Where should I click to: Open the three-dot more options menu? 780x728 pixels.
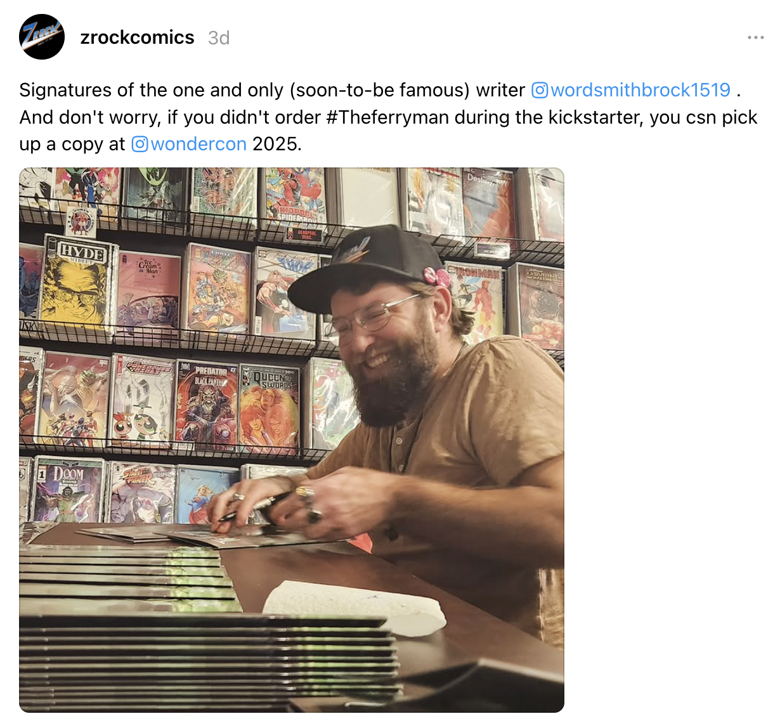point(755,37)
